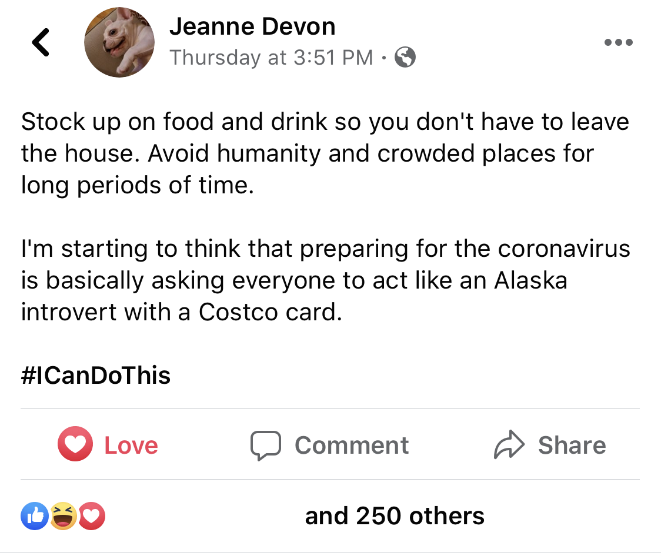Open the Comment section
The width and height of the screenshot is (661, 556).
pos(330,445)
